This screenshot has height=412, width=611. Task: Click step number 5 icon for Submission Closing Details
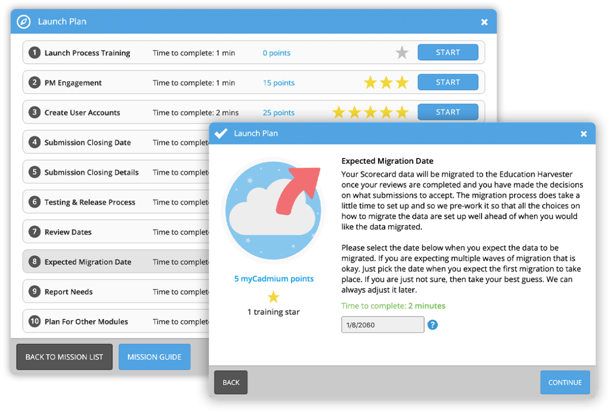click(35, 172)
